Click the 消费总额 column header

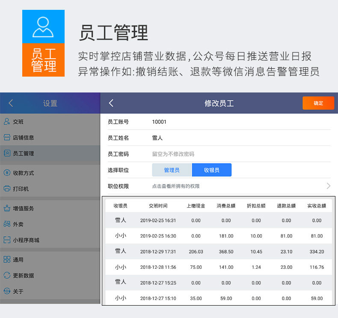click(x=226, y=206)
